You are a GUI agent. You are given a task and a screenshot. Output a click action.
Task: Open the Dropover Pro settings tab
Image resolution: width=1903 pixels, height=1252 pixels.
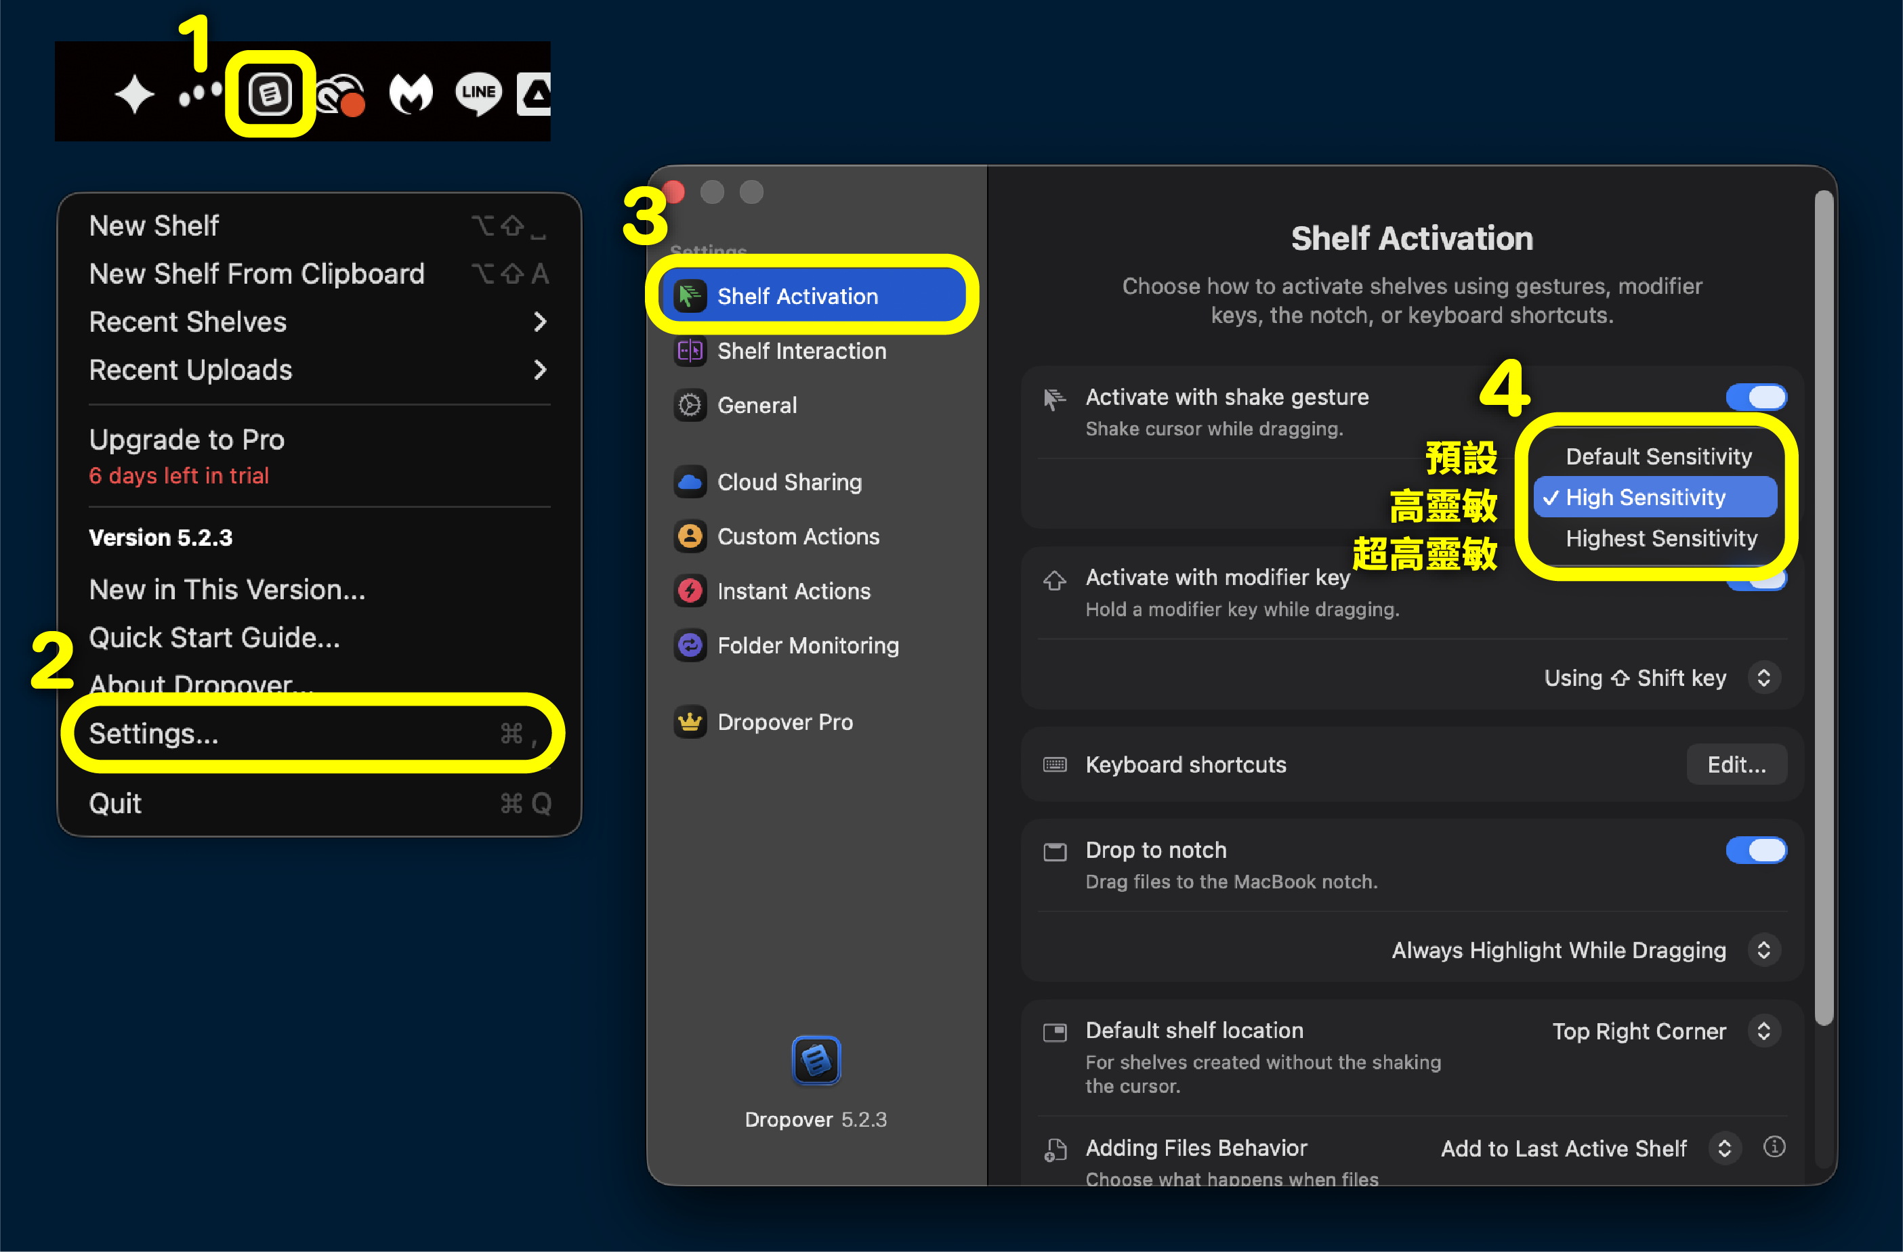tap(812, 722)
